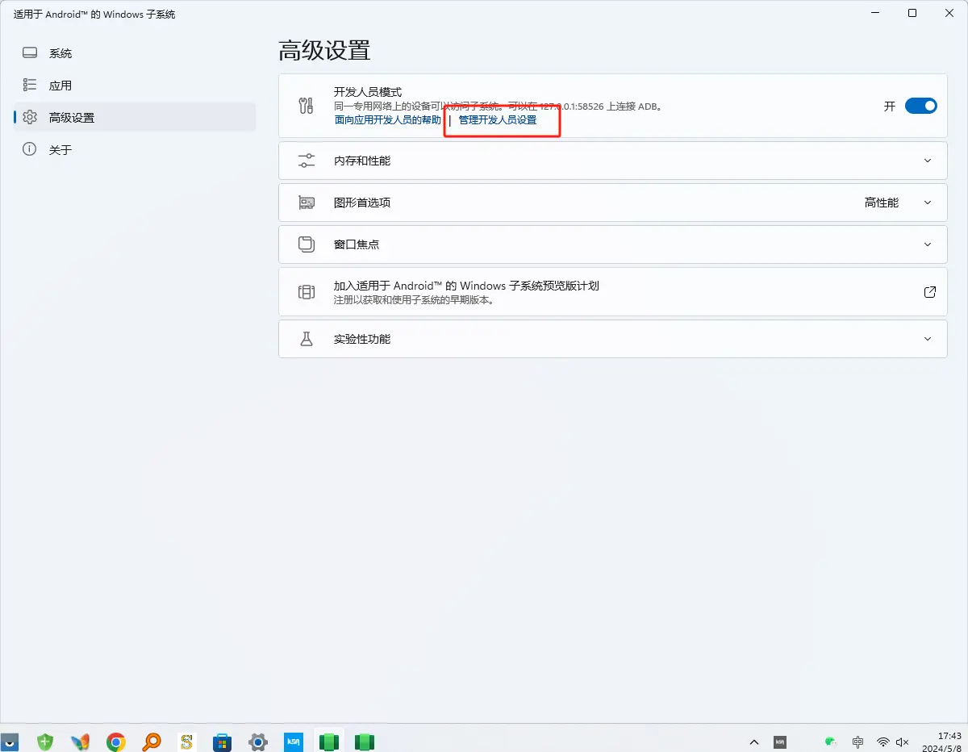This screenshot has width=968, height=752.
Task: Close the Windows 子系统 window
Action: point(949,13)
